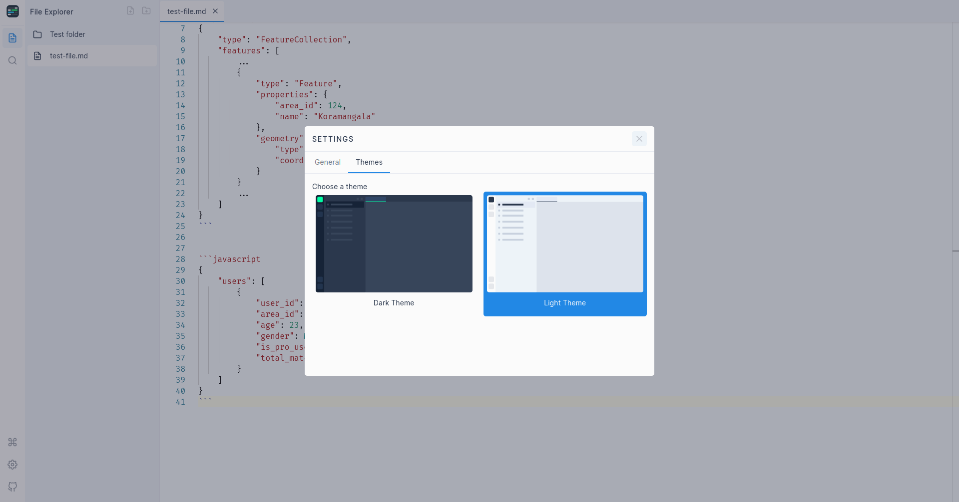The width and height of the screenshot is (959, 502).
Task: Select the File Explorer document icon
Action: coord(12,37)
